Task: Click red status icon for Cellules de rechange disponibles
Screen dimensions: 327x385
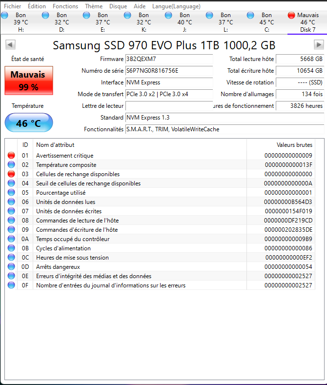Action: [11, 174]
